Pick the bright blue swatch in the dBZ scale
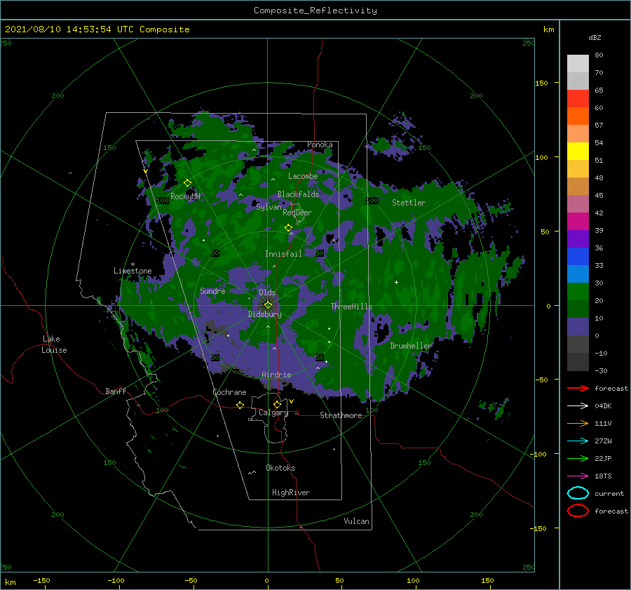The width and height of the screenshot is (631, 590). (x=578, y=257)
